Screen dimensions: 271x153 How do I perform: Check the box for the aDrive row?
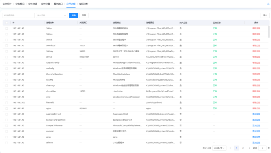coord(7,57)
